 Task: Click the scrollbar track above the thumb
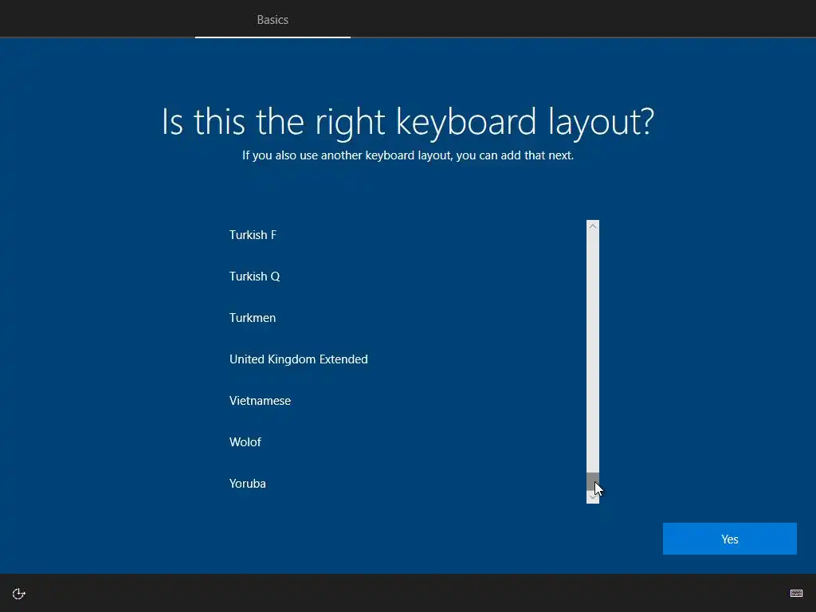(593, 351)
